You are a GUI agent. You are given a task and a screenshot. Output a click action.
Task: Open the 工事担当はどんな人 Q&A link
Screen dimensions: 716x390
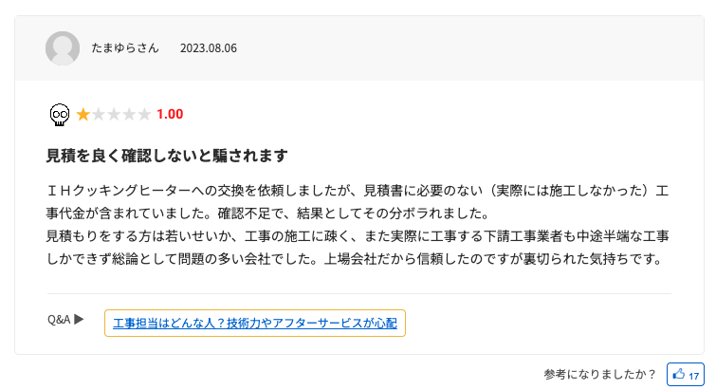point(255,324)
